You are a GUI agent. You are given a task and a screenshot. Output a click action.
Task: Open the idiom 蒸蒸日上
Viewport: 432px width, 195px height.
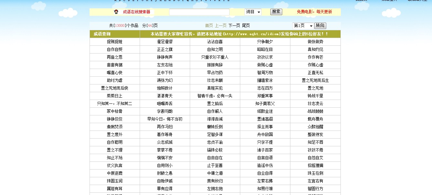click(x=115, y=96)
